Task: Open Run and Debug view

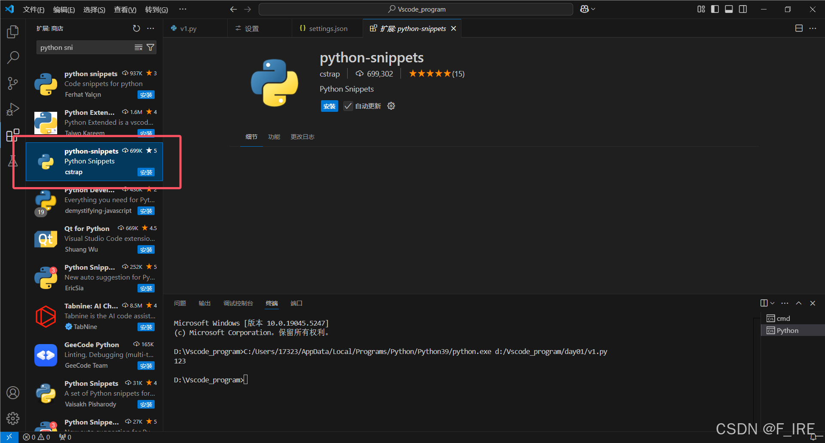Action: pos(13,109)
